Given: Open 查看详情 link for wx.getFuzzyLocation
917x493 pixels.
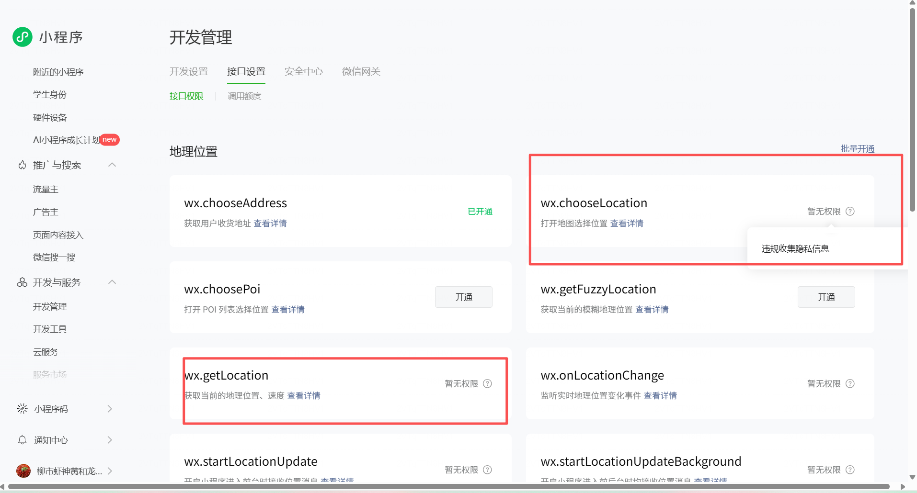Looking at the screenshot, I should coord(652,310).
